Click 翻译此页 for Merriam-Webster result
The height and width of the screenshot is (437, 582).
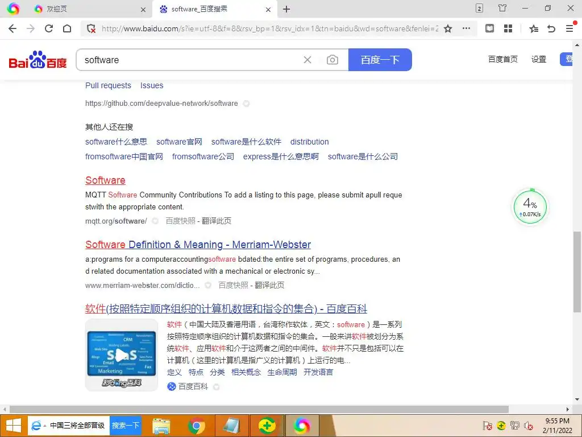[x=269, y=286]
